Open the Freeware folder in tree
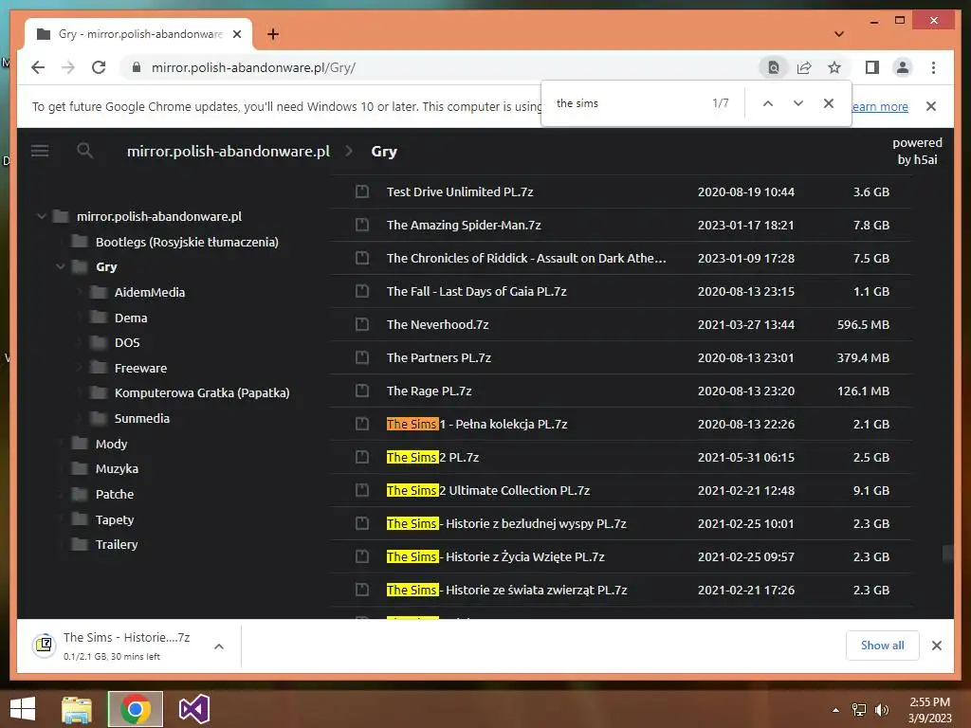Viewport: 971px width, 728px height. 140,369
